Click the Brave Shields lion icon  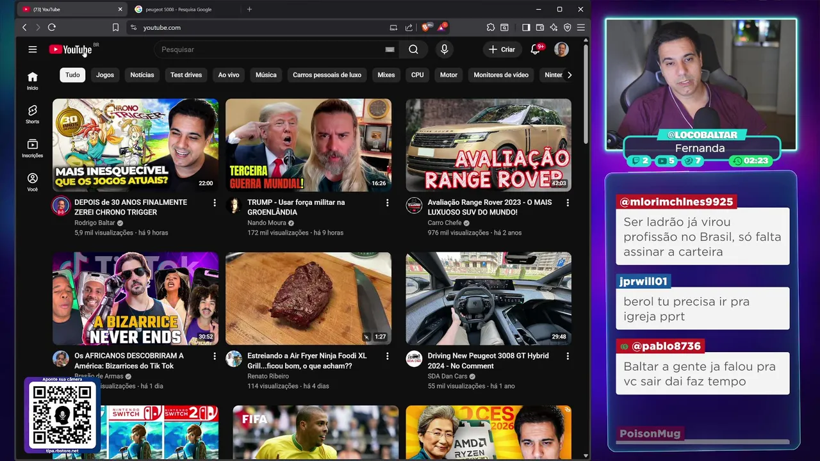click(x=426, y=28)
